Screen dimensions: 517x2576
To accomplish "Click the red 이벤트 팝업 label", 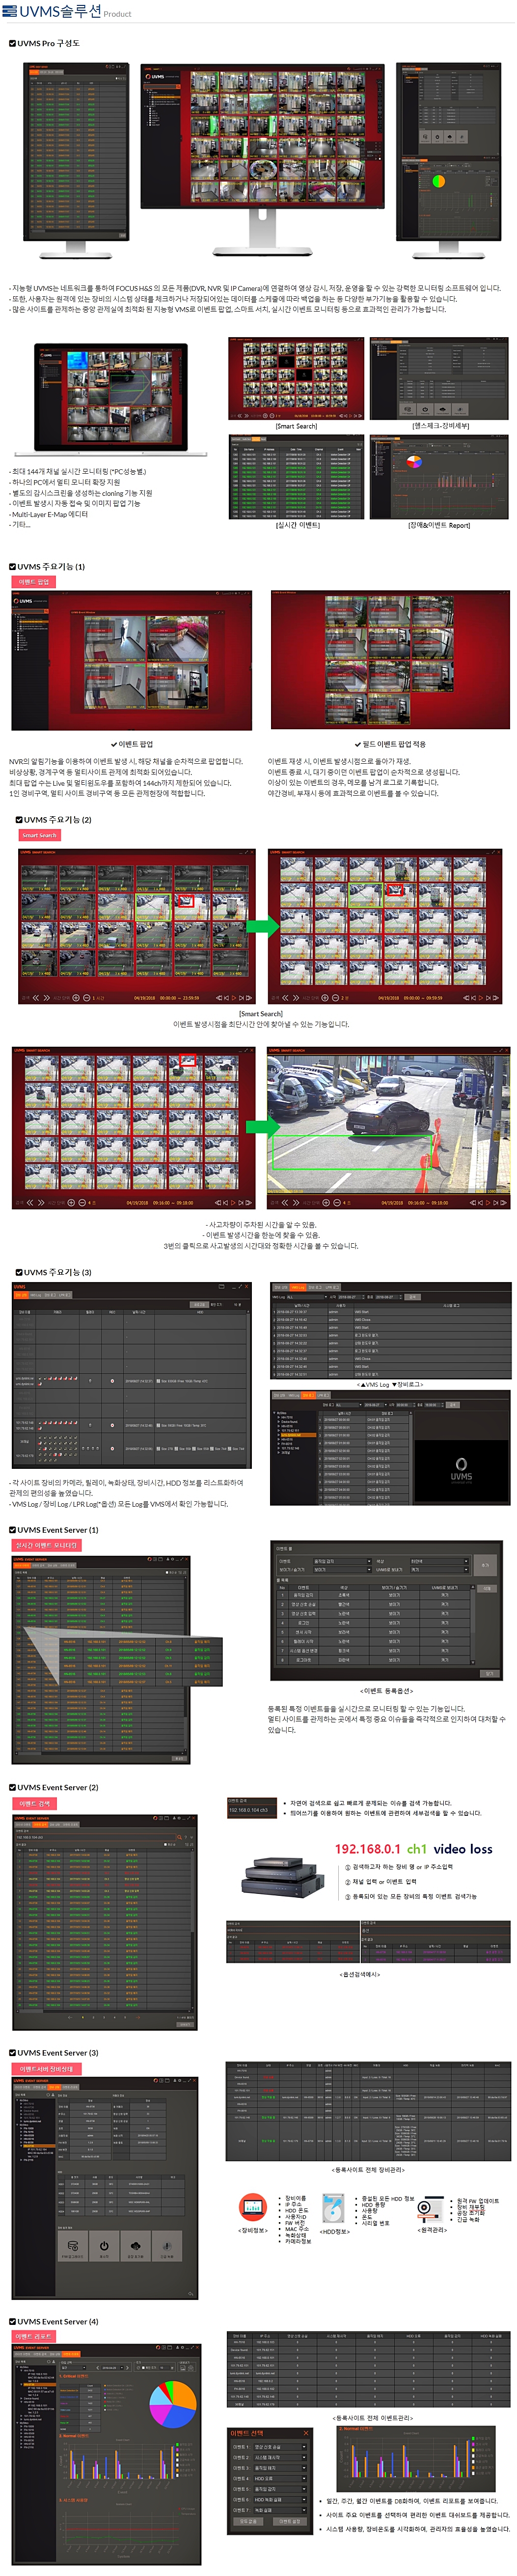I will [x=33, y=581].
